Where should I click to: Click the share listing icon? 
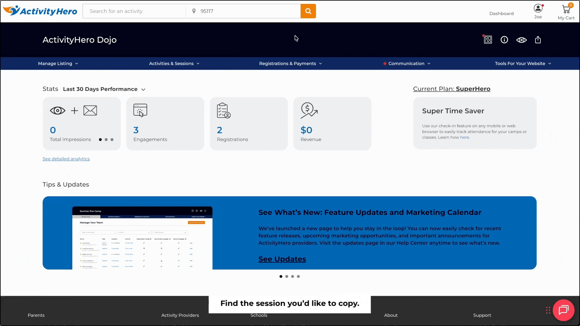(x=538, y=40)
